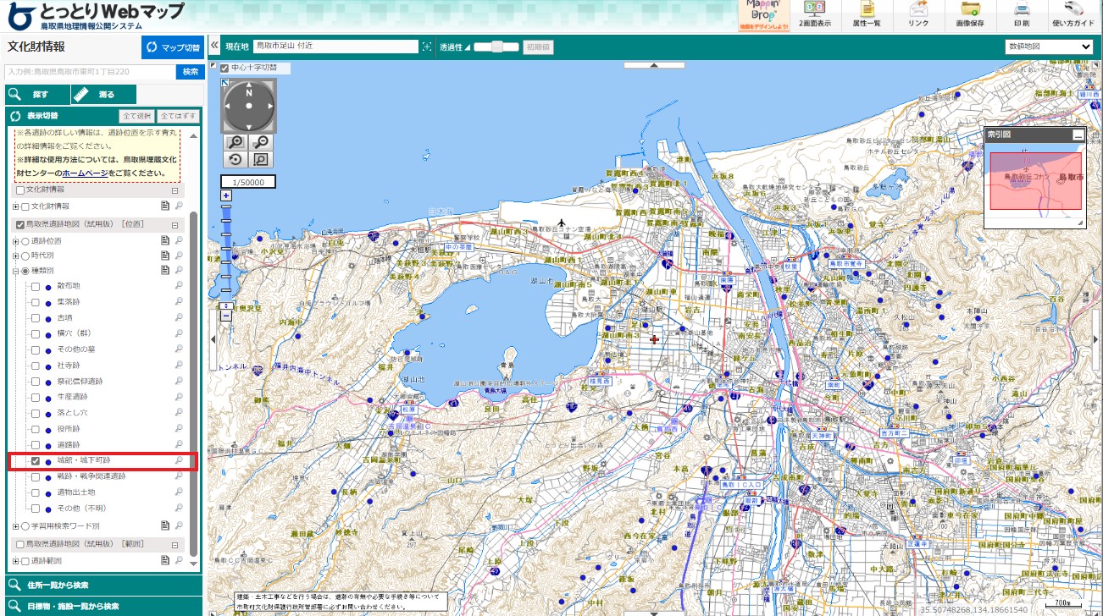The width and height of the screenshot is (1103, 616).
Task: Click the 検索 search button
Action: (191, 72)
